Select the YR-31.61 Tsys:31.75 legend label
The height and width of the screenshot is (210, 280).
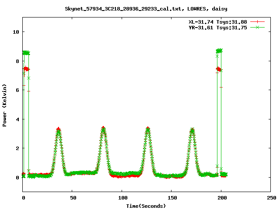(218, 28)
